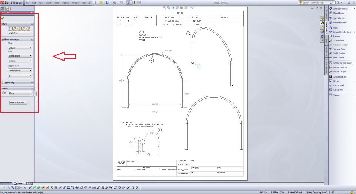
Task: Open the Design Library task pane tab
Action: [322, 23]
